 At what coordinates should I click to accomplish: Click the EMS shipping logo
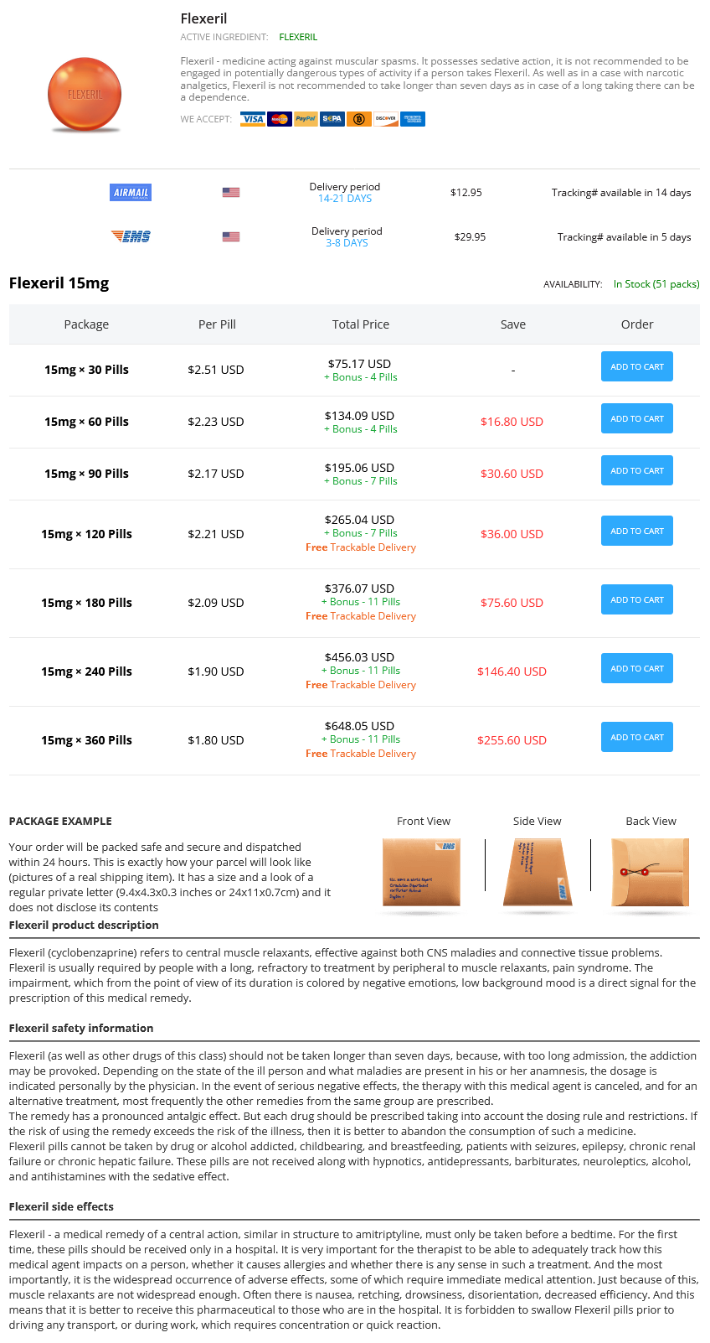[131, 236]
